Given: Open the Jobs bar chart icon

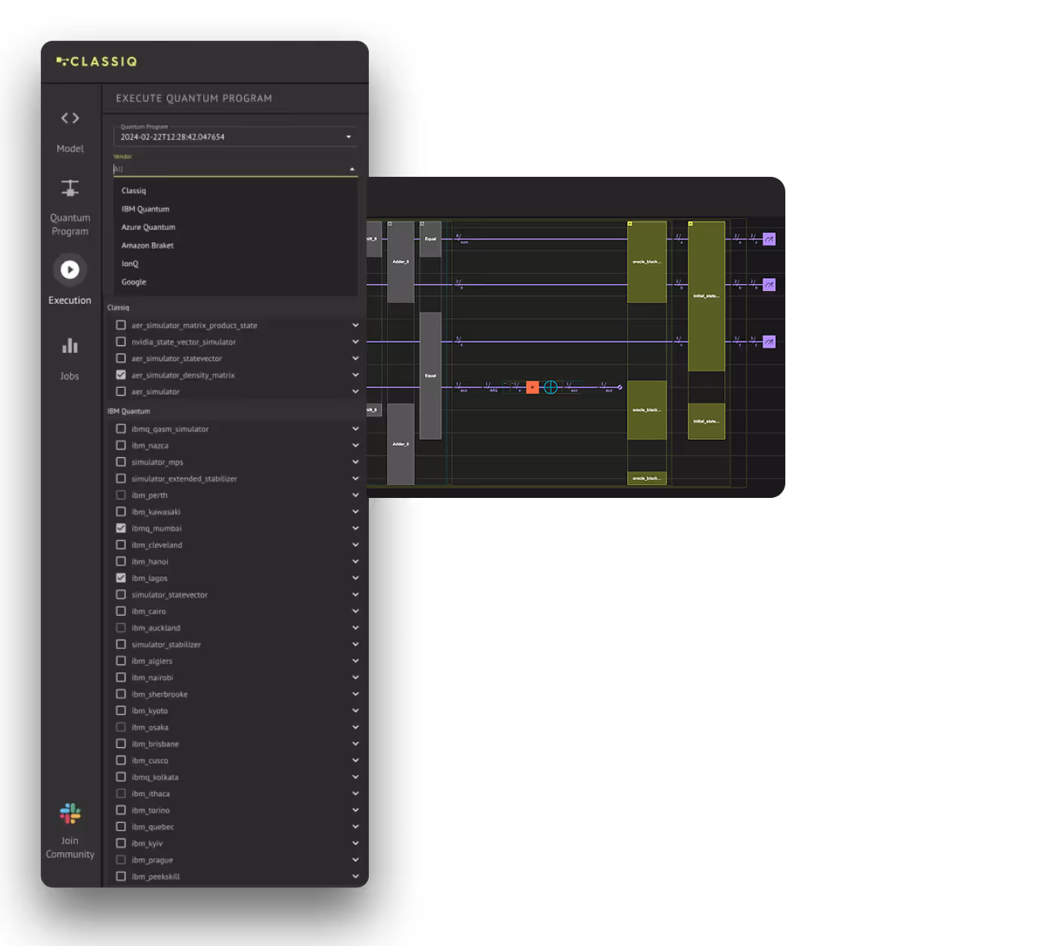Looking at the screenshot, I should 70,346.
